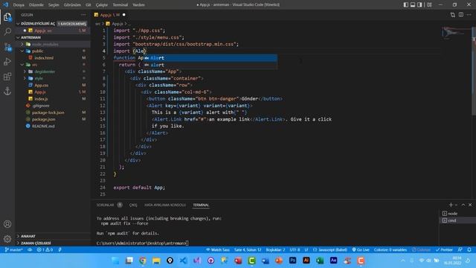
Task: Open the Accounts icon in activity bar
Action: click(x=7, y=224)
